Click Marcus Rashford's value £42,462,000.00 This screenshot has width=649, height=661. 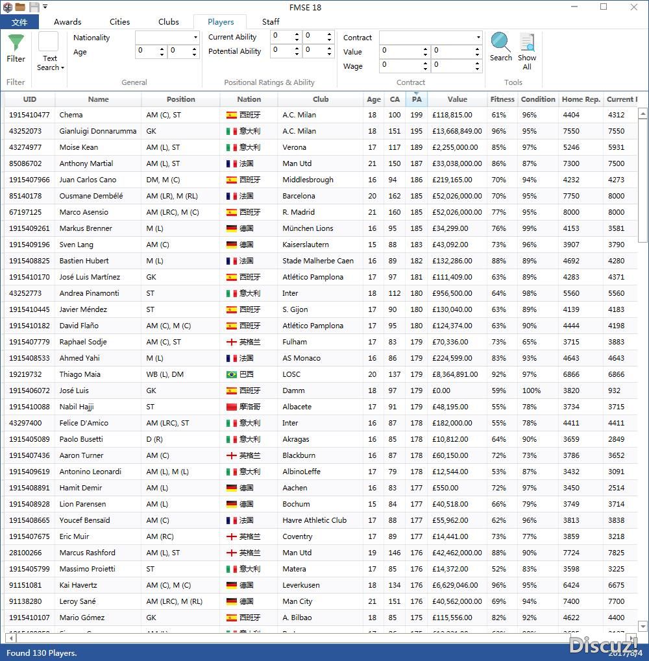(457, 553)
